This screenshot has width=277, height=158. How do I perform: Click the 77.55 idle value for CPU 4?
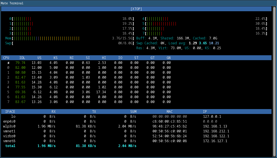20,87
